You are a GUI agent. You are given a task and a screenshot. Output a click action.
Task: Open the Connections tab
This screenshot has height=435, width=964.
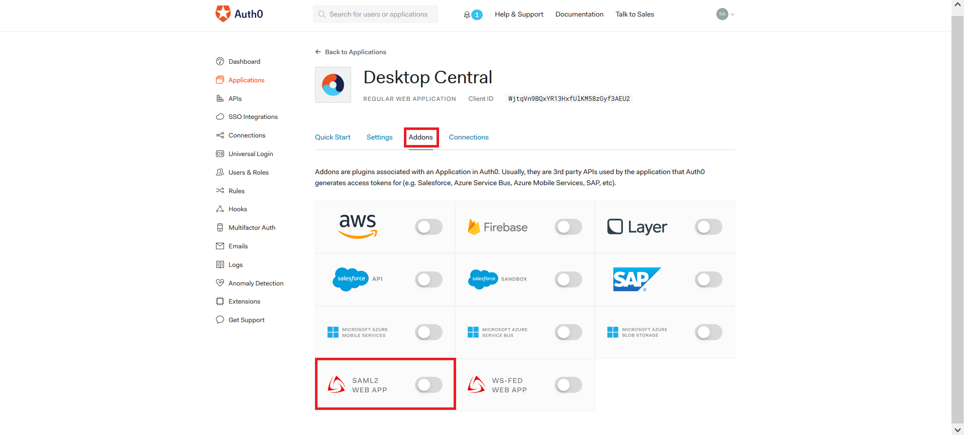[x=469, y=137]
